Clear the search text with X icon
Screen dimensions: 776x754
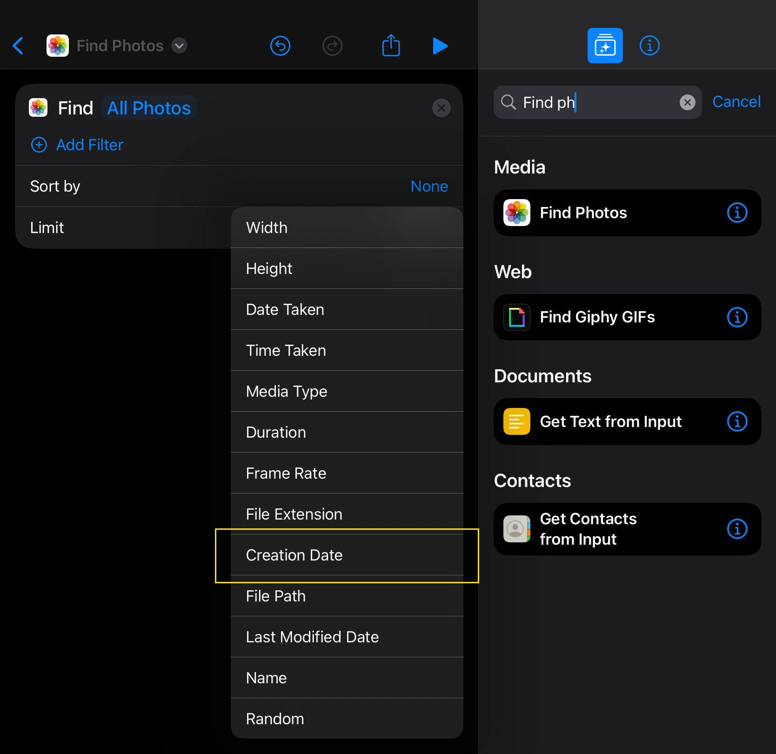pyautogui.click(x=687, y=102)
